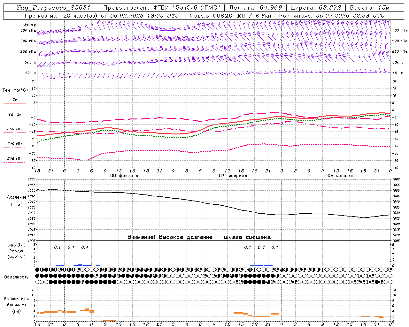Click the Осадки panel label

point(17,251)
